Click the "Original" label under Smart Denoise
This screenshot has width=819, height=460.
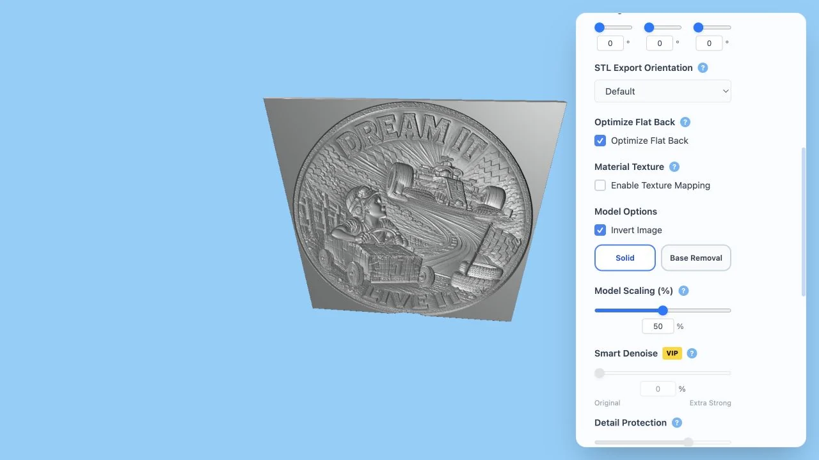pos(607,403)
